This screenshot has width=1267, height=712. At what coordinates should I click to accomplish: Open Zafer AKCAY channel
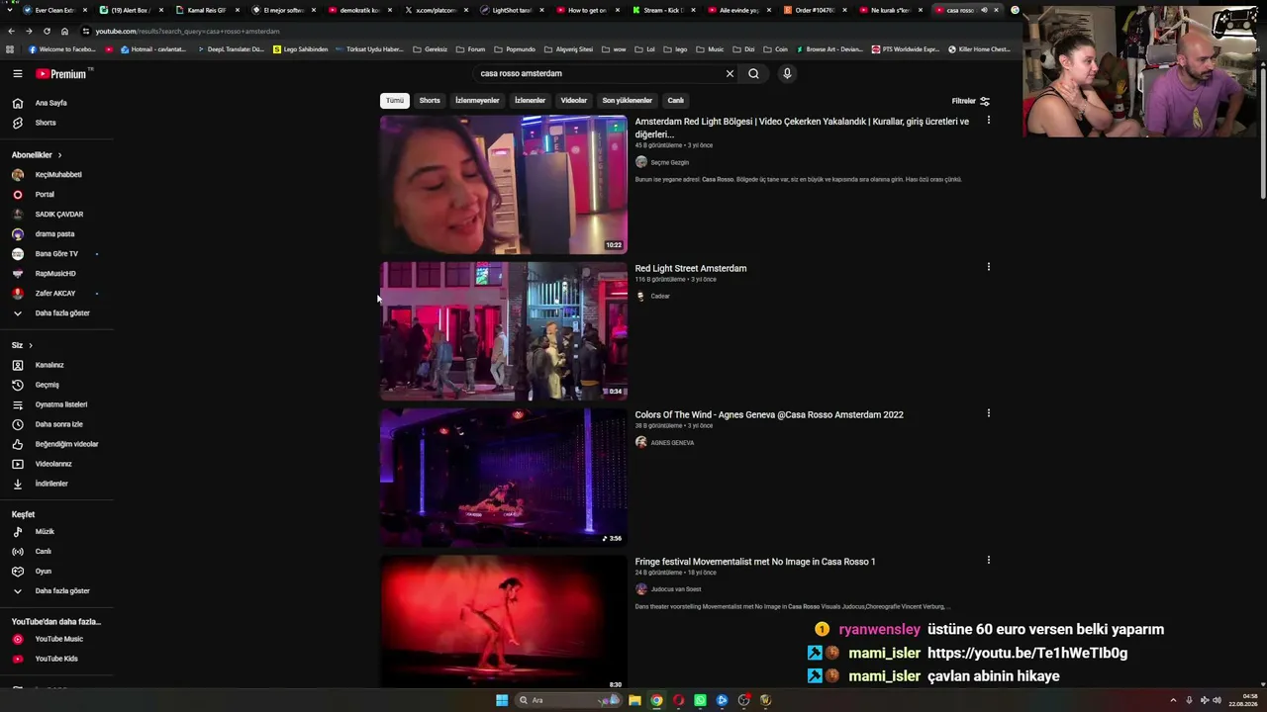tap(55, 294)
